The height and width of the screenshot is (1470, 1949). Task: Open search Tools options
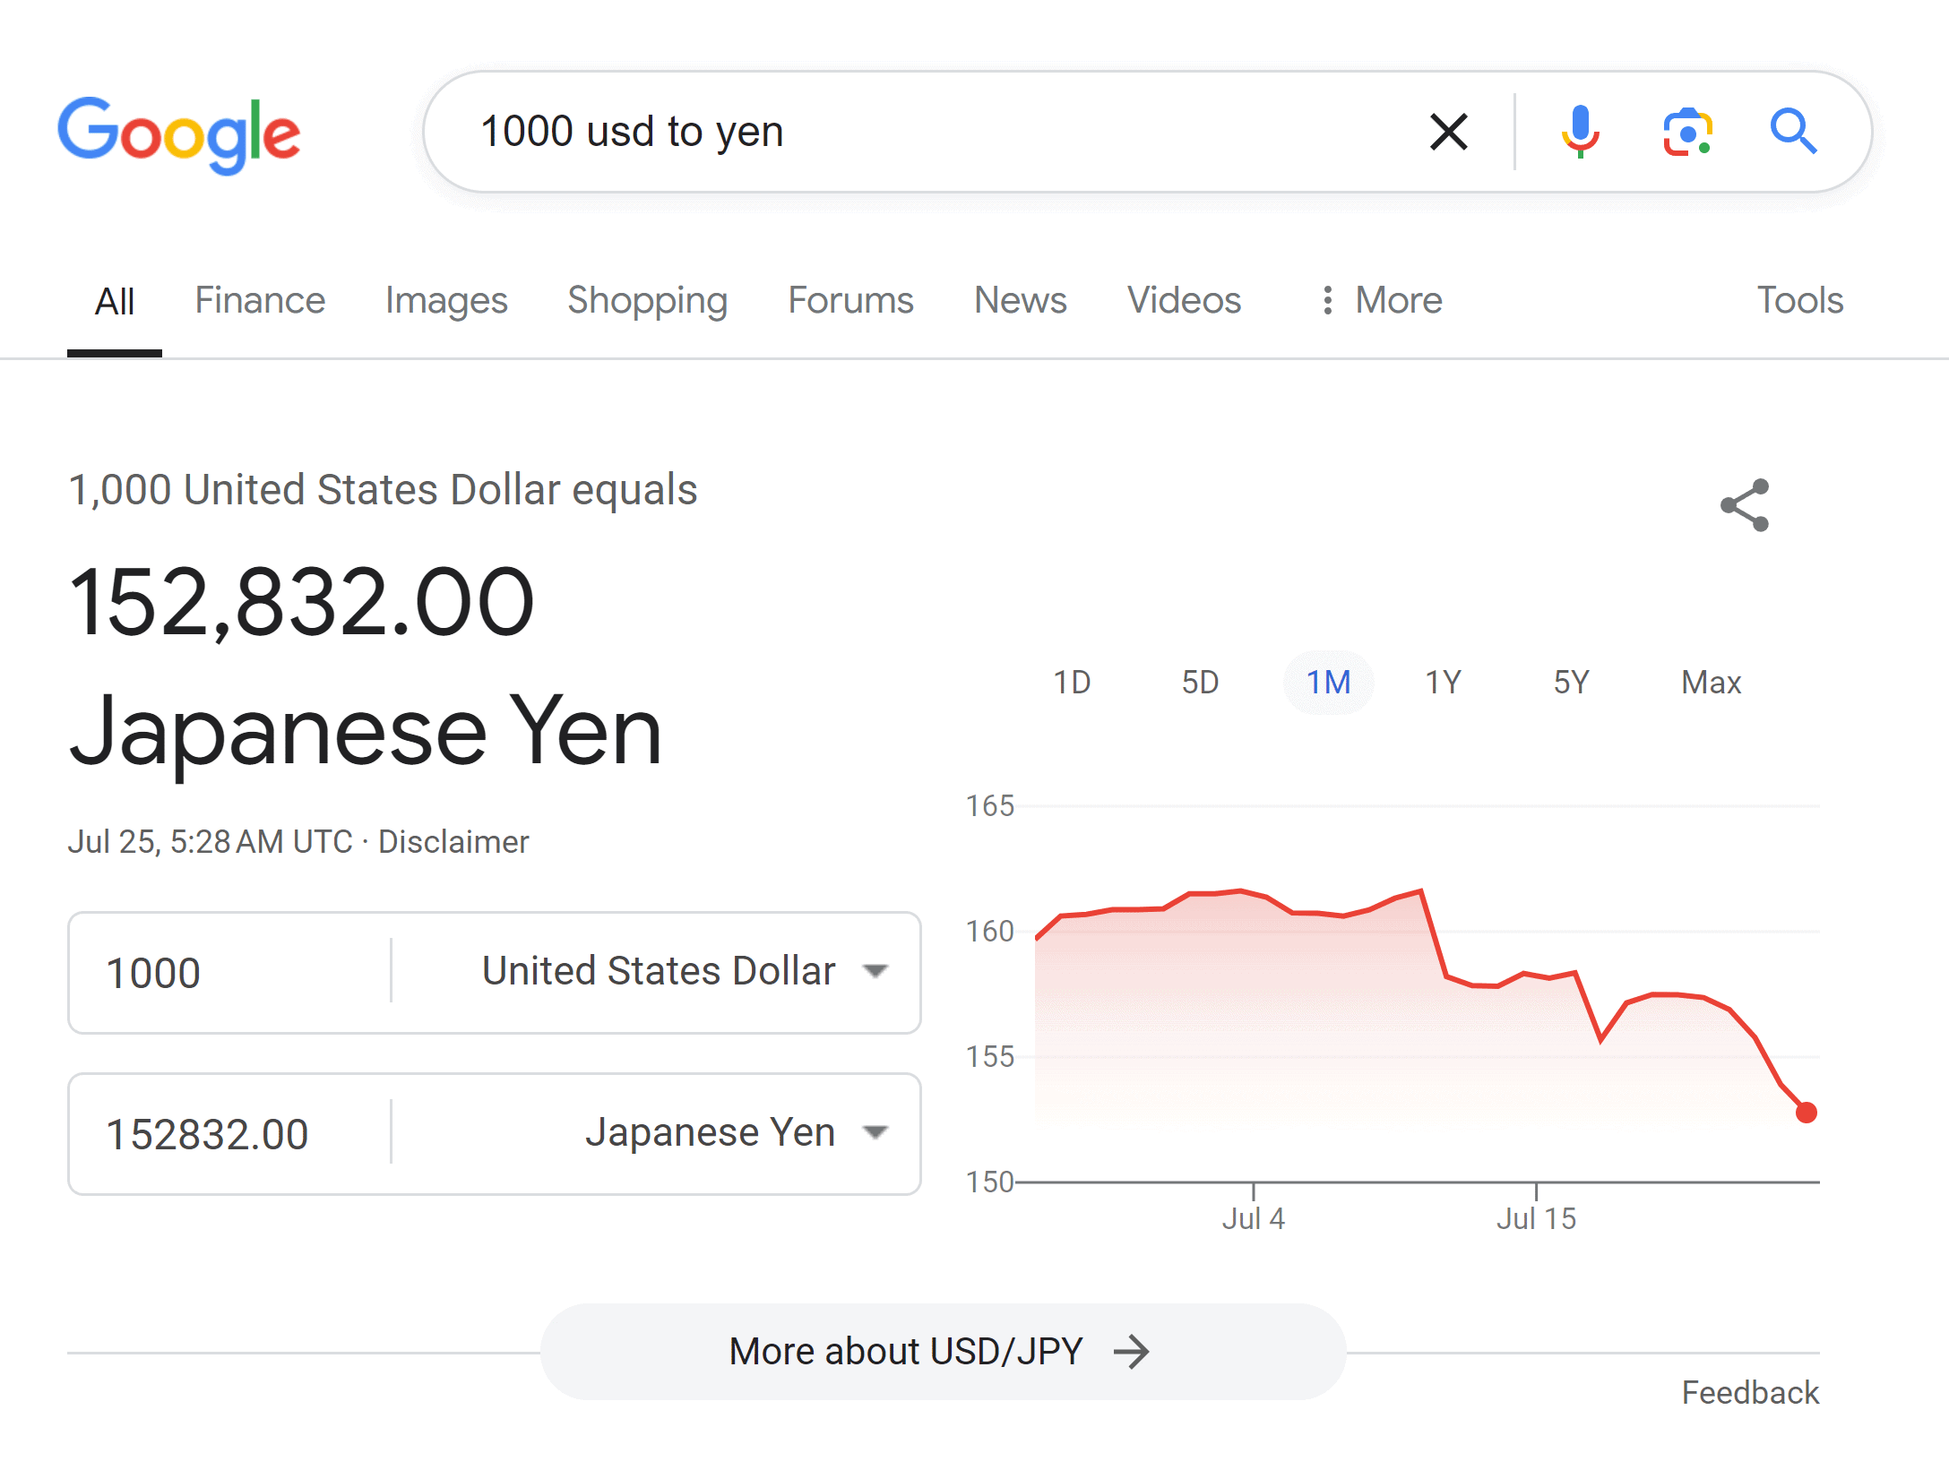(x=1799, y=300)
